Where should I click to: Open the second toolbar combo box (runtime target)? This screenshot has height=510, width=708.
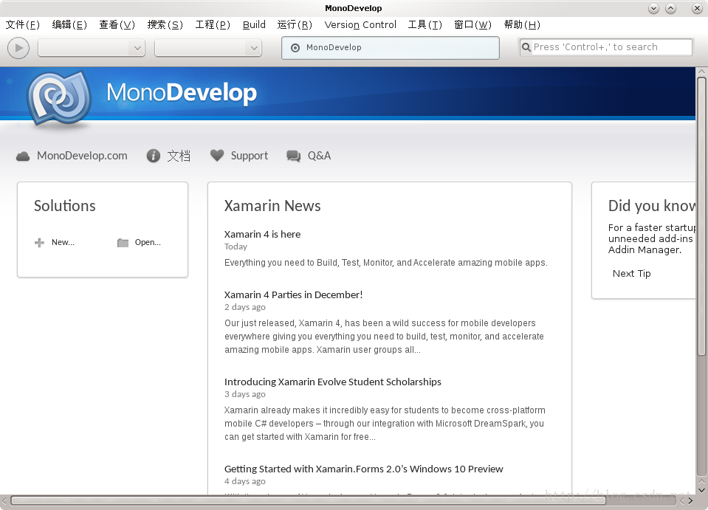tap(208, 48)
